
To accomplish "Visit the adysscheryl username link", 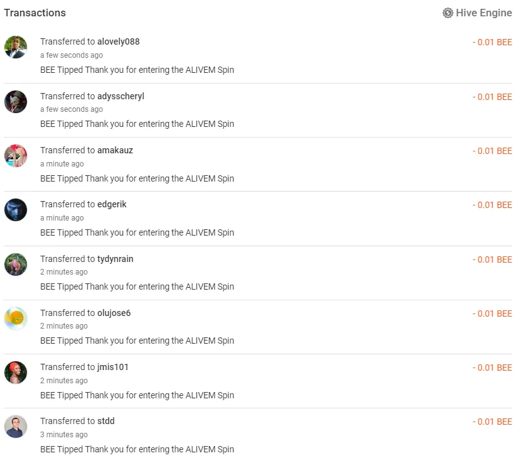I will (x=121, y=96).
